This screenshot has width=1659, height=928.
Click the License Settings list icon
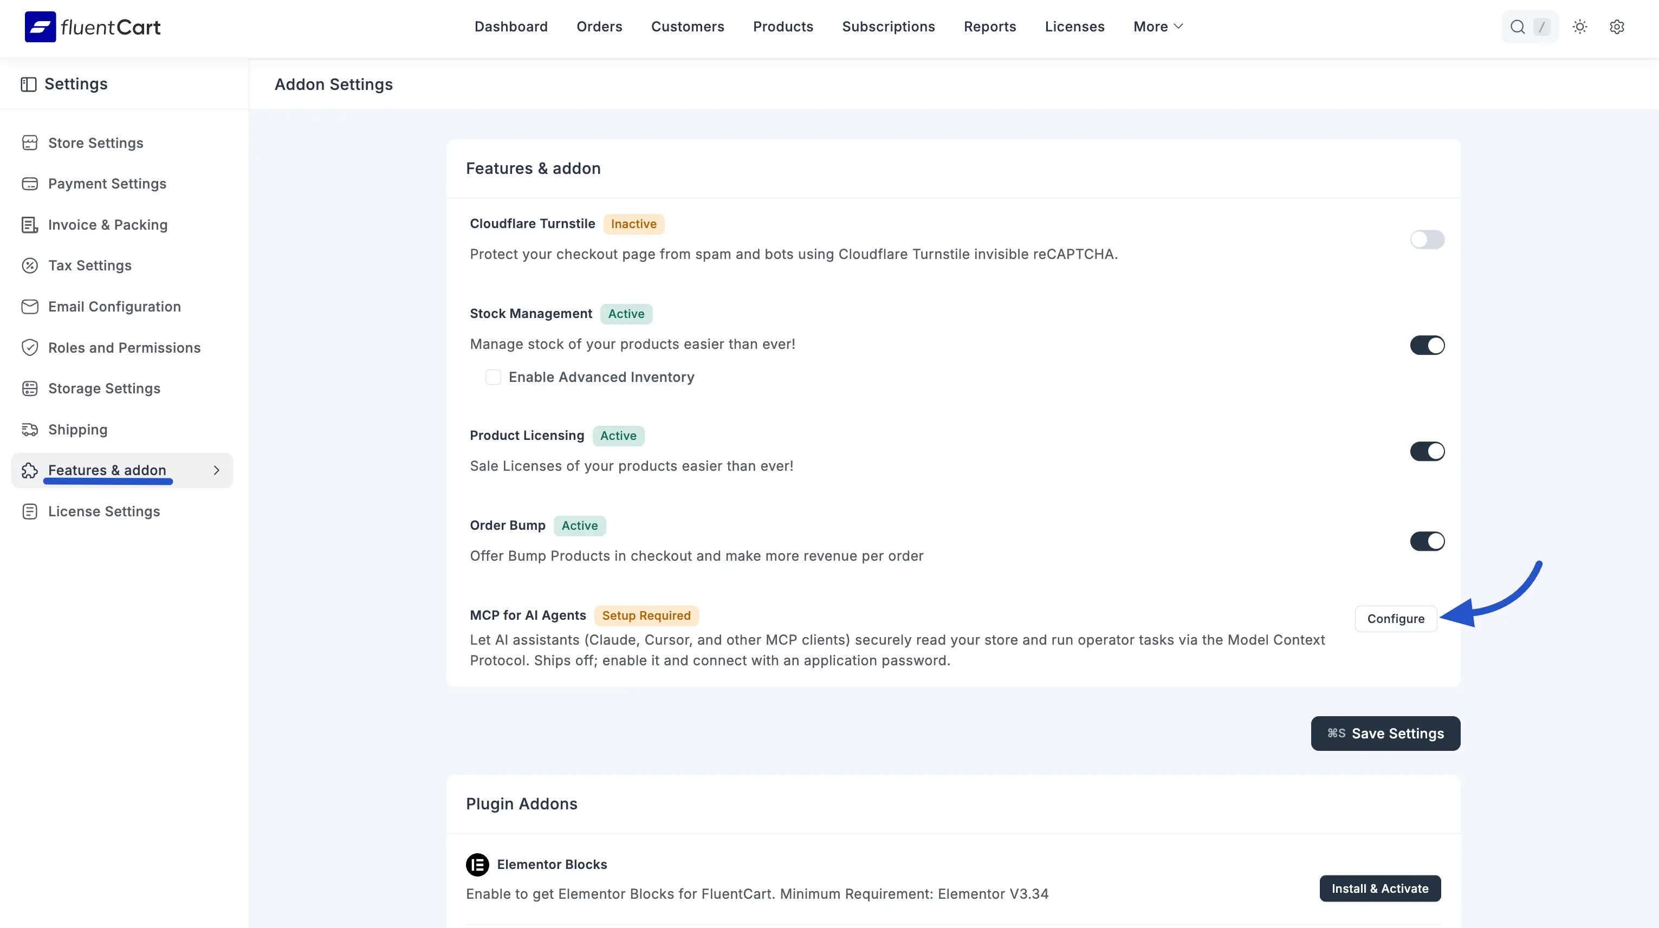[30, 511]
